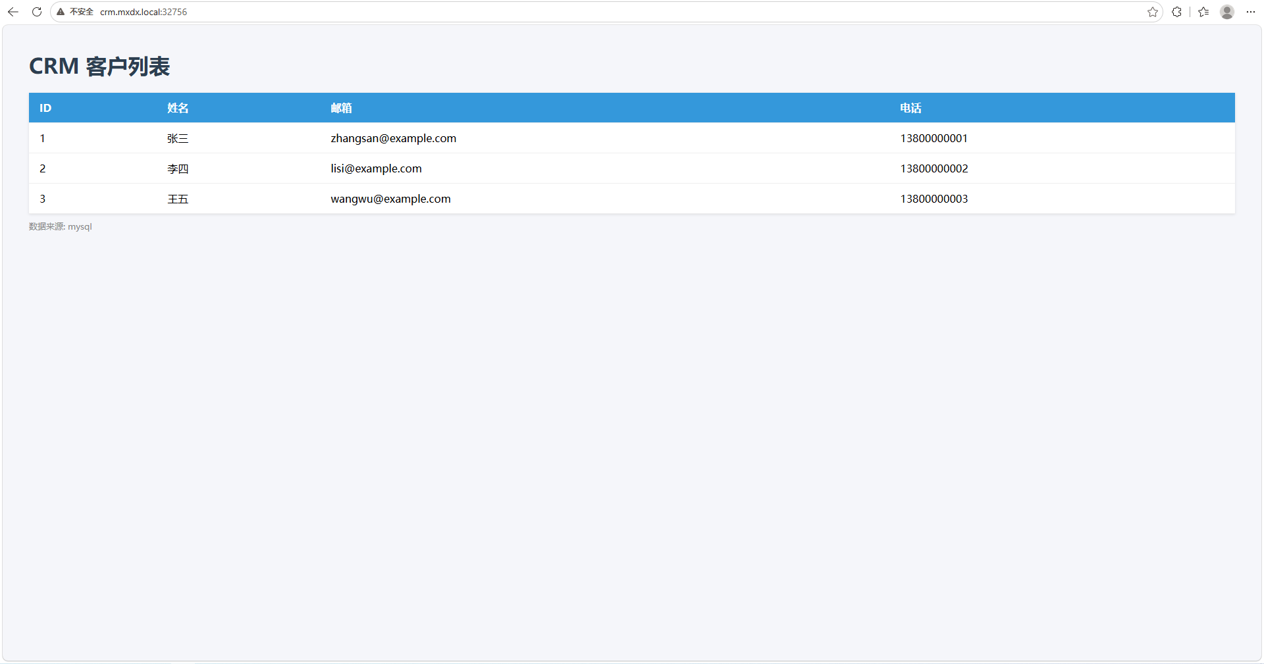Click the 数据来源: mysql footer text
The height and width of the screenshot is (664, 1264).
tap(61, 226)
